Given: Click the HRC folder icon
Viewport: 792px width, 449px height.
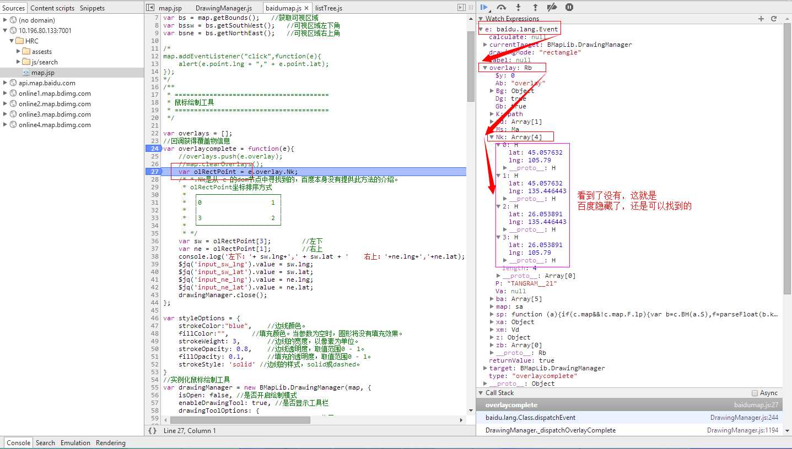Looking at the screenshot, I should click(19, 41).
